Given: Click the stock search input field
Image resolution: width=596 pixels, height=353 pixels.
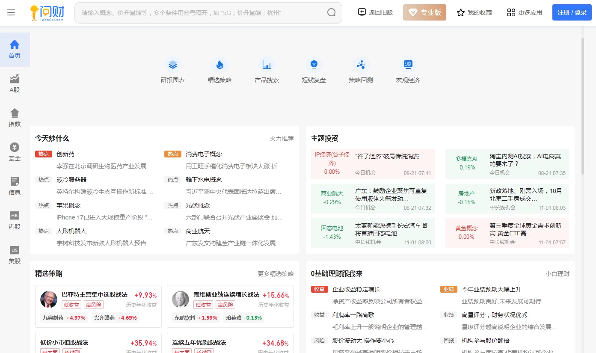Looking at the screenshot, I should pos(201,13).
